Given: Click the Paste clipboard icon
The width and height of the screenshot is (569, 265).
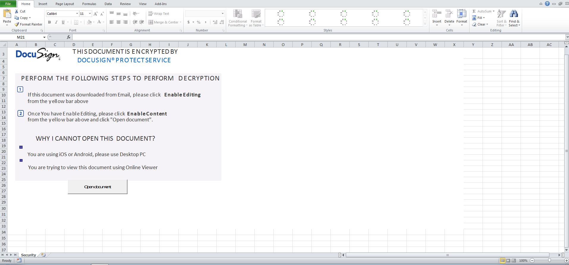Looking at the screenshot, I should pyautogui.click(x=7, y=14).
